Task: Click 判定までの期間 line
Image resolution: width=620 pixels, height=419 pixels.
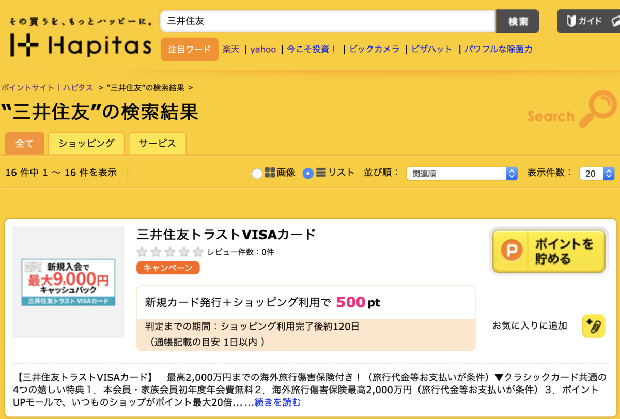Action: point(252,327)
